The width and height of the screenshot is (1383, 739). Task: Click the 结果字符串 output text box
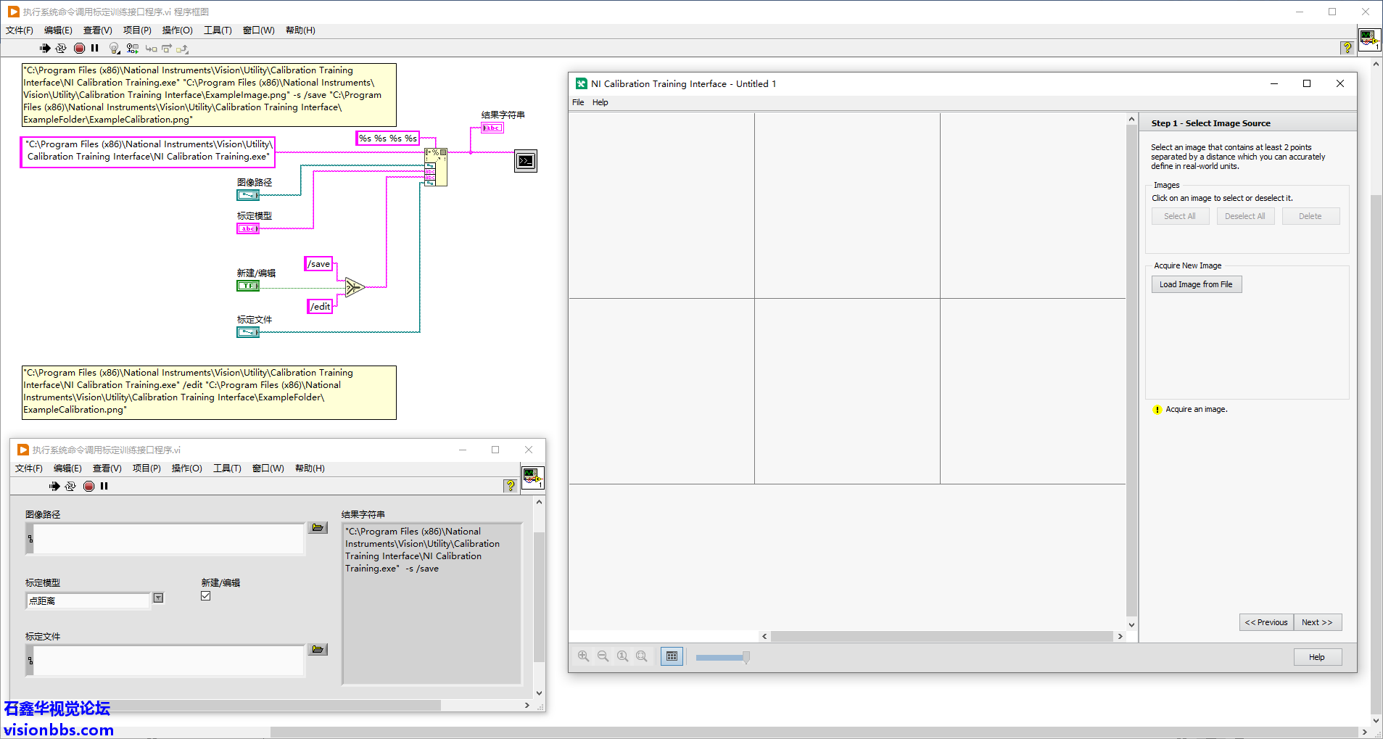[432, 603]
